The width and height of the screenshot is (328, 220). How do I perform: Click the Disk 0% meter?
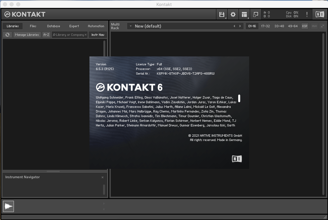coord(292,16)
